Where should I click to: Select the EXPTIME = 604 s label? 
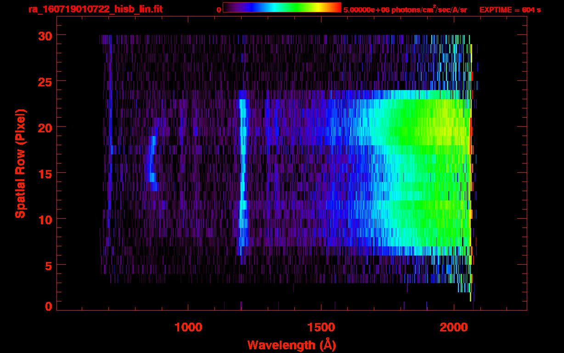[x=510, y=10]
